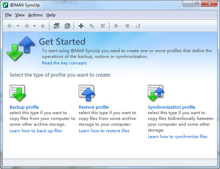Click the delete X toolbar icon
This screenshot has height=169, width=220.
coord(103,26)
